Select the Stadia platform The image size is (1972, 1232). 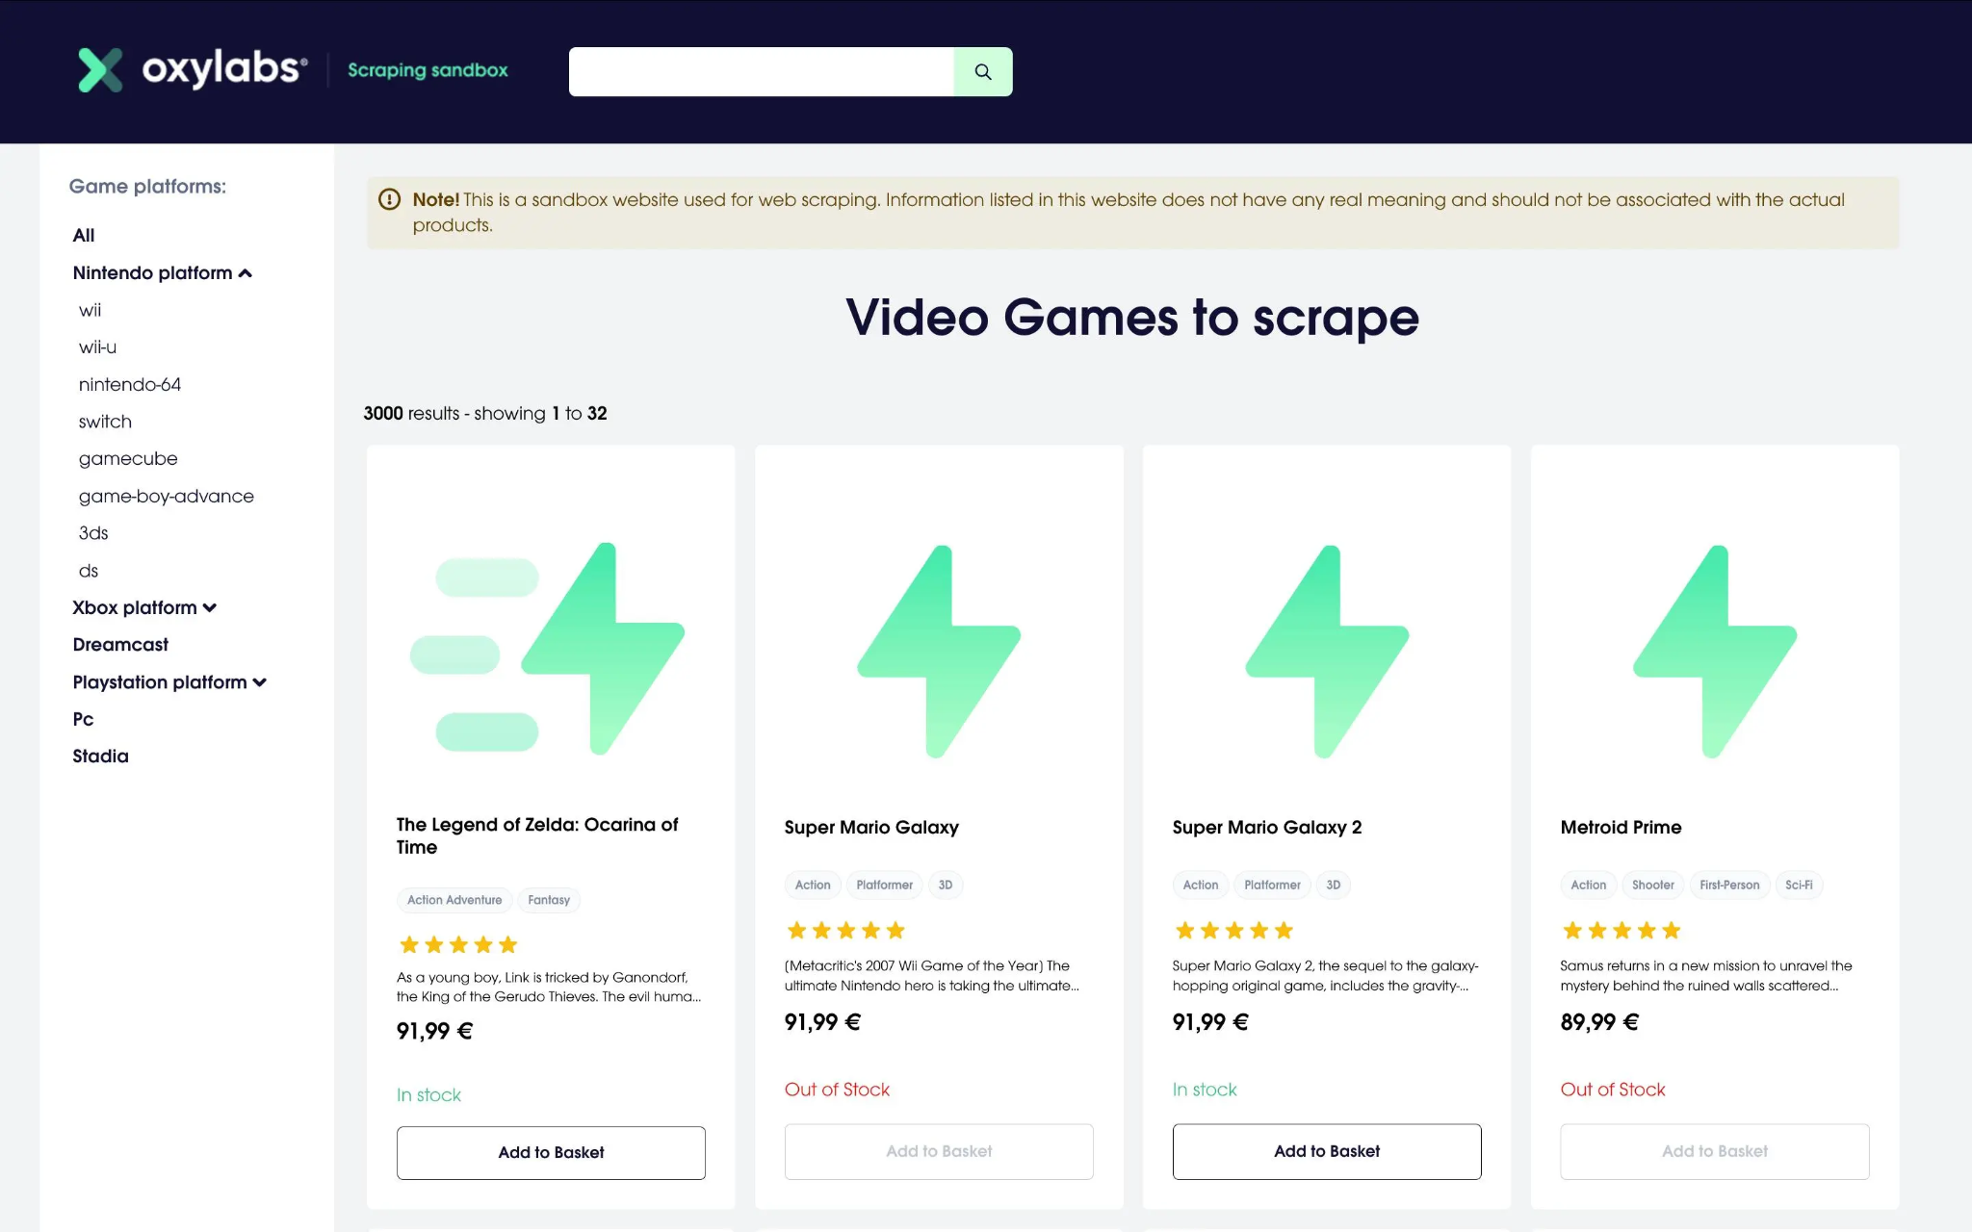coord(100,756)
